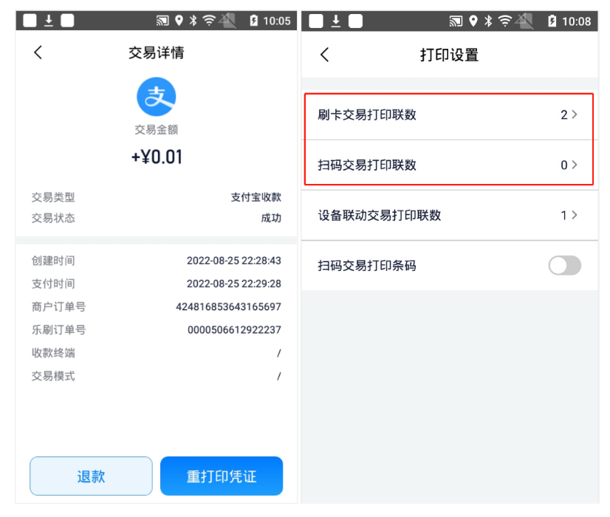The width and height of the screenshot is (610, 517).
Task: Open 设备联动交易打印联数 chevron showing 1
Action: pyautogui.click(x=575, y=215)
